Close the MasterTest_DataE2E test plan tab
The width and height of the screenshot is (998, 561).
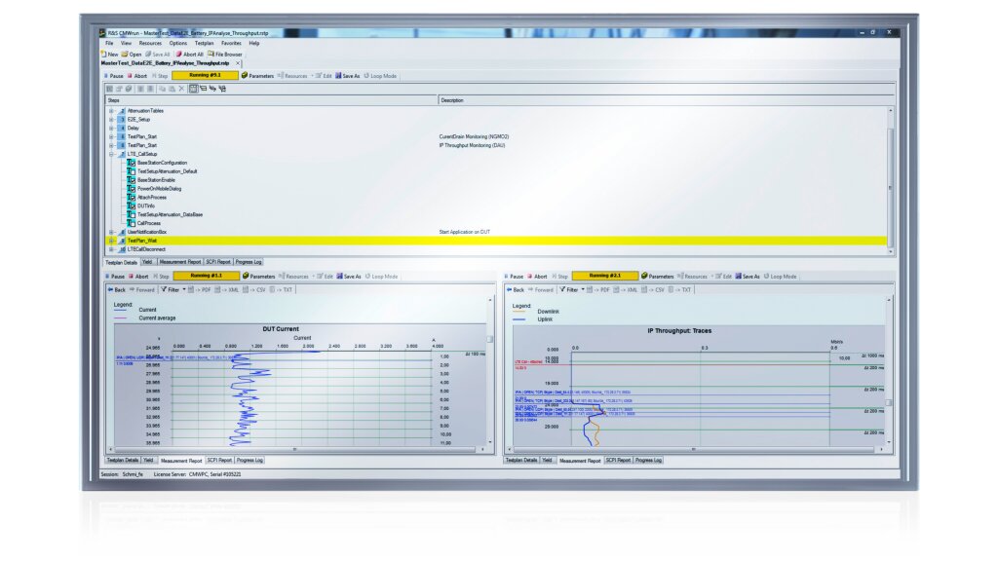point(238,63)
